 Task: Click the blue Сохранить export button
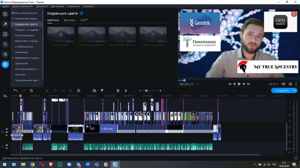282,90
